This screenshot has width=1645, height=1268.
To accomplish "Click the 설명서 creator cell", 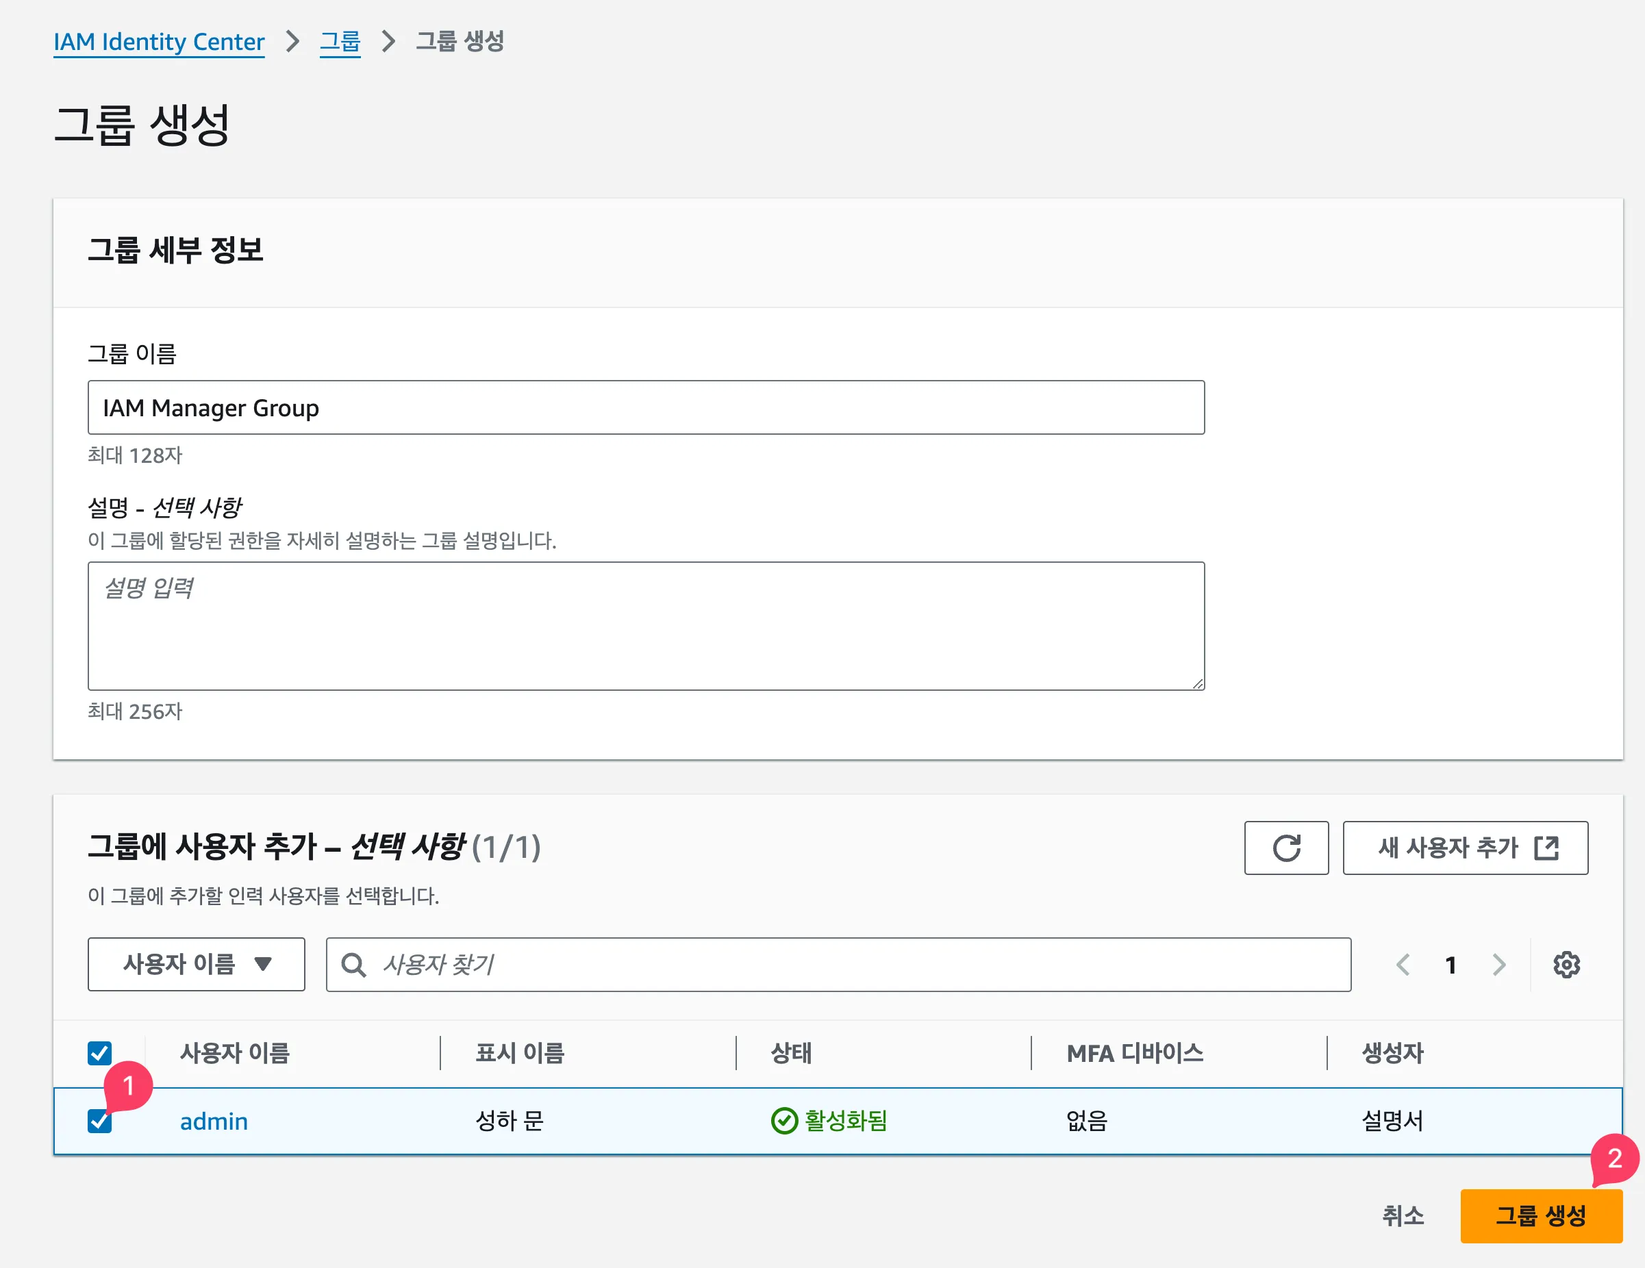I will 1393,1121.
